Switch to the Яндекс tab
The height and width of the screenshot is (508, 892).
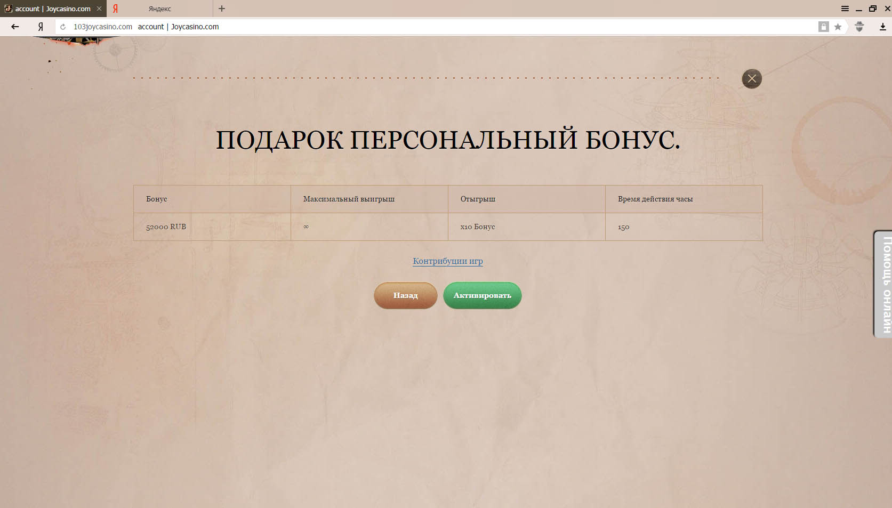pos(159,9)
